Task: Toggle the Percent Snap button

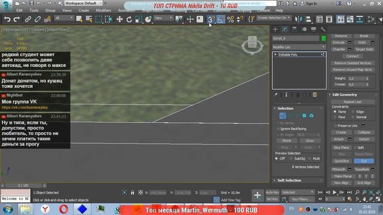Action: [x=230, y=19]
